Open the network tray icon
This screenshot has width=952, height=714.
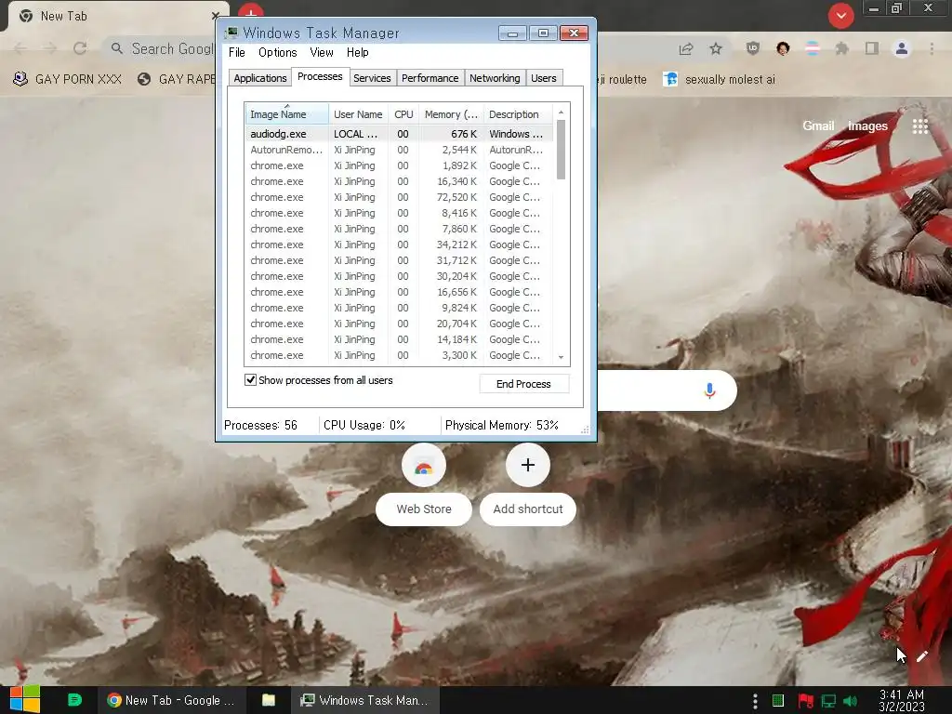click(828, 701)
